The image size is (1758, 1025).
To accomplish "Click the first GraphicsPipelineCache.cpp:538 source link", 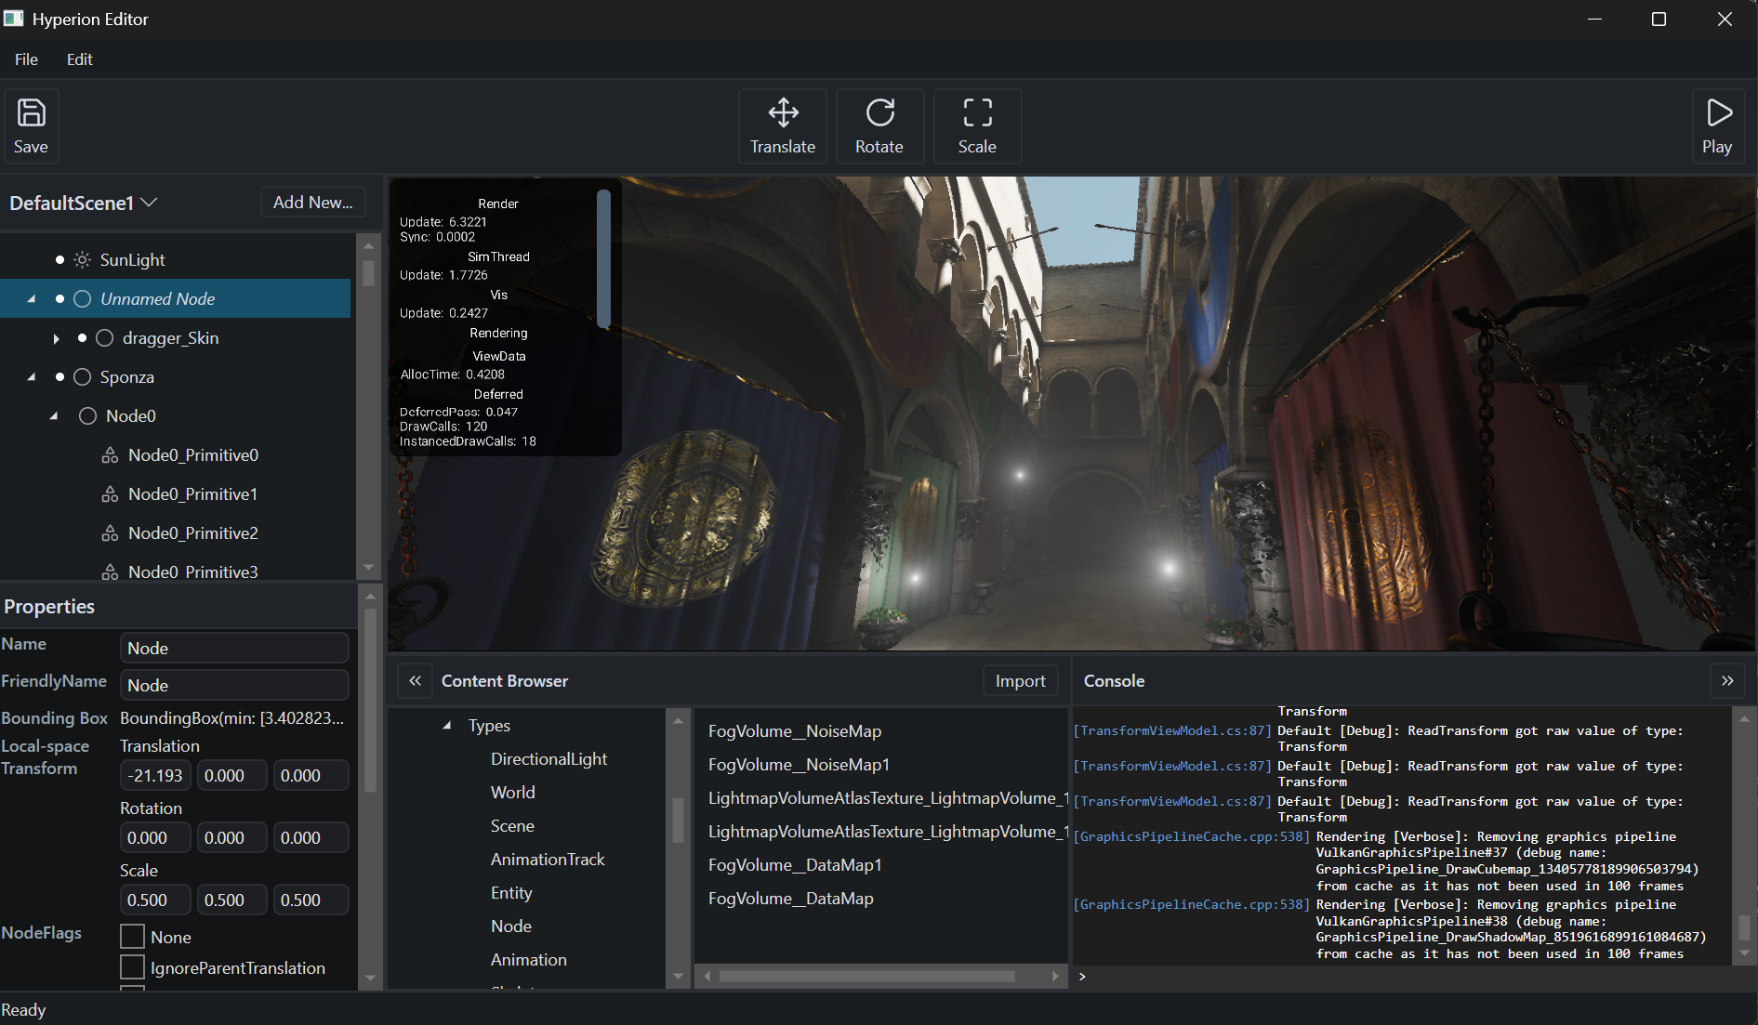I will click(x=1192, y=837).
